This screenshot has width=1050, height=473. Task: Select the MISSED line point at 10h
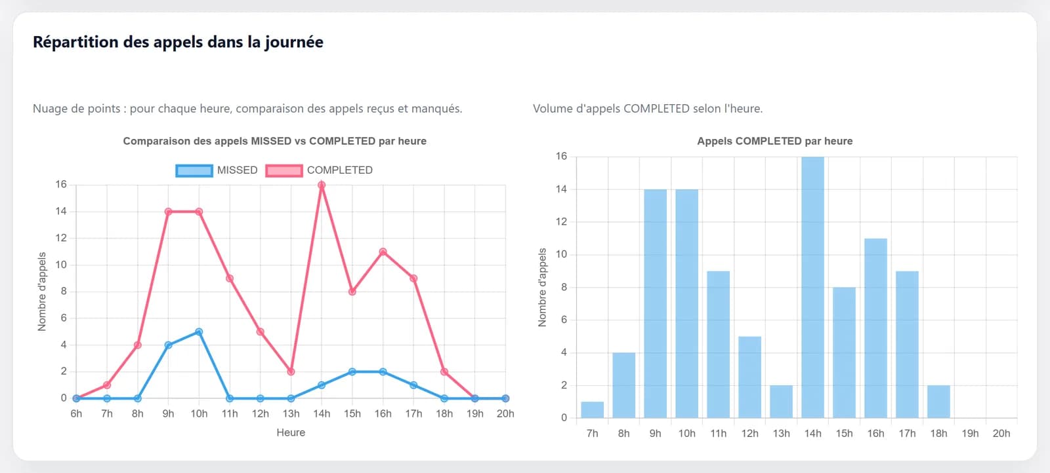click(x=199, y=331)
